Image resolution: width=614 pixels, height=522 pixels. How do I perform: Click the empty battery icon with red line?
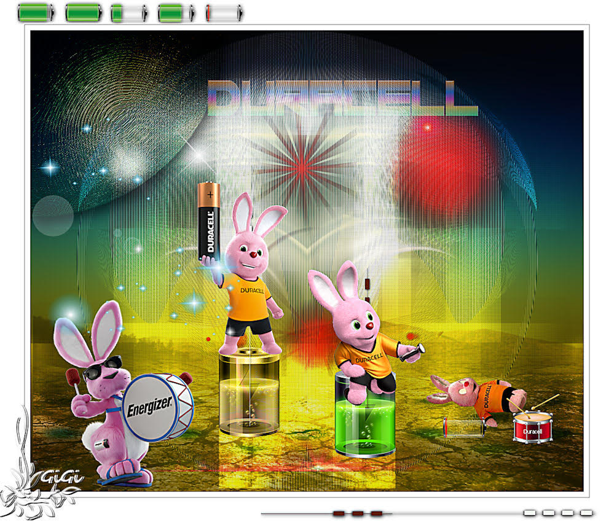coord(224,13)
